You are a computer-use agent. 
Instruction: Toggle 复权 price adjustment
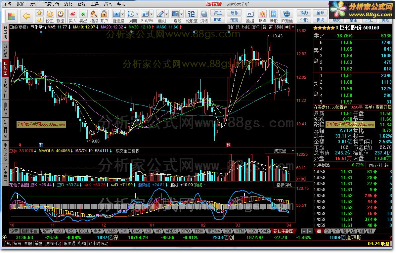point(256,27)
